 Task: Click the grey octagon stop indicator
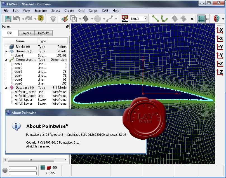point(5,170)
